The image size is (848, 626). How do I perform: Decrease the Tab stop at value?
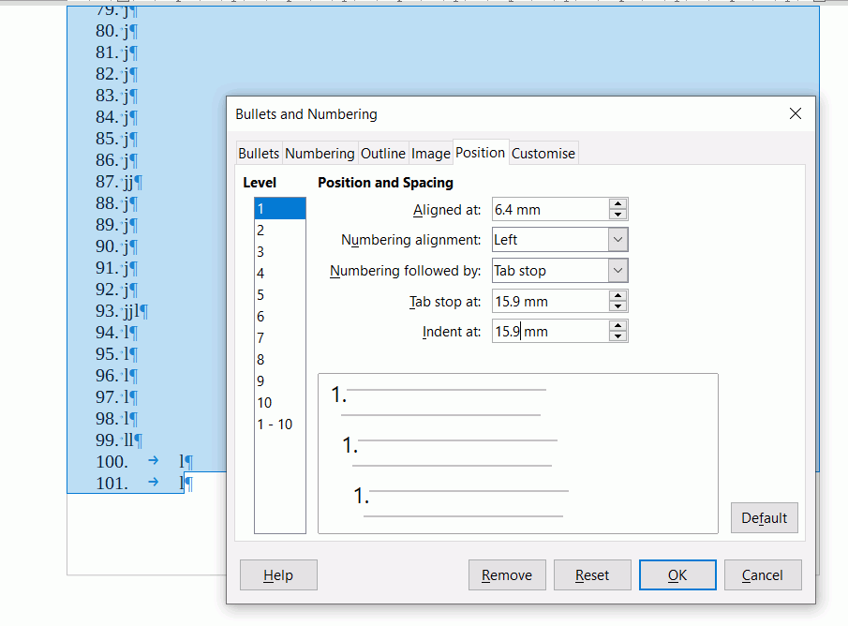[617, 306]
